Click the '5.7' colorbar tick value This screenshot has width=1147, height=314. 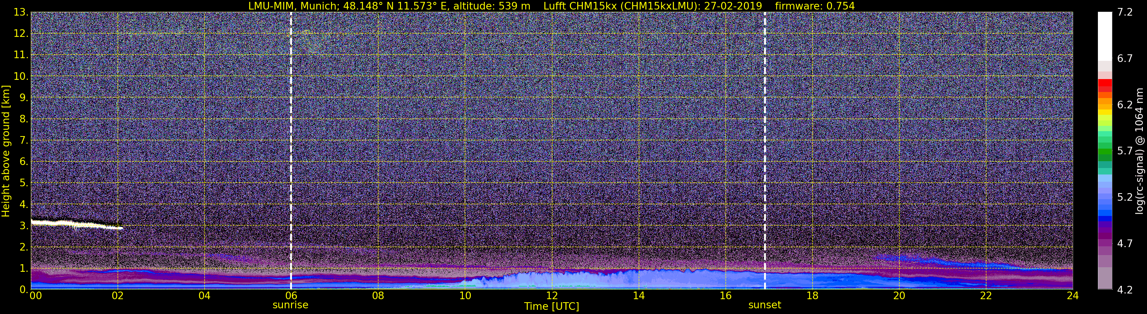(x=1125, y=151)
